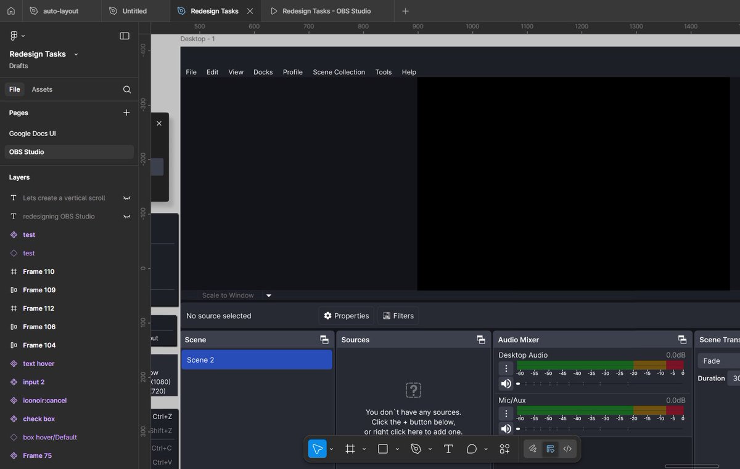The height and width of the screenshot is (469, 740).
Task: Open the Assets panel tab
Action: [x=42, y=89]
